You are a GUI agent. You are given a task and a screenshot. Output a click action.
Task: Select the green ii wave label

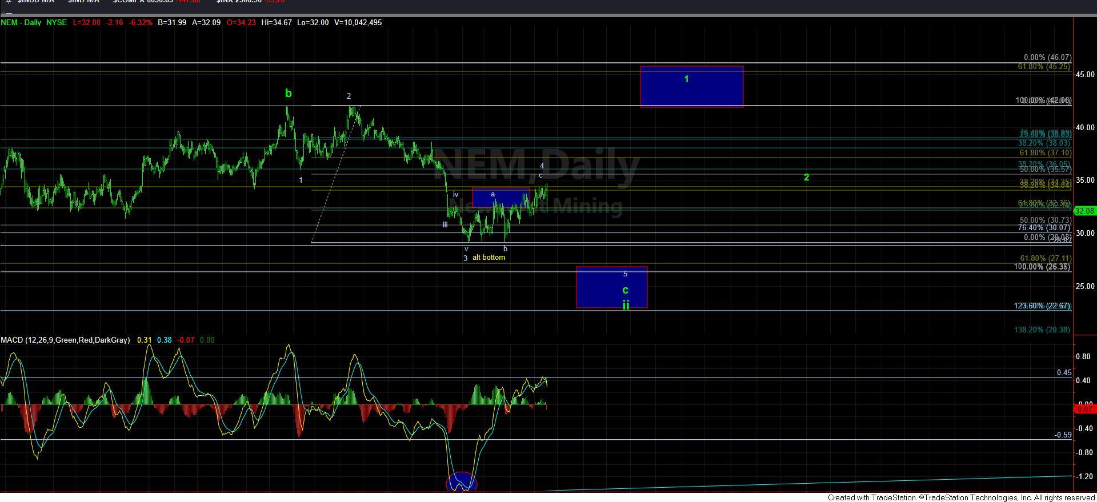pyautogui.click(x=626, y=306)
